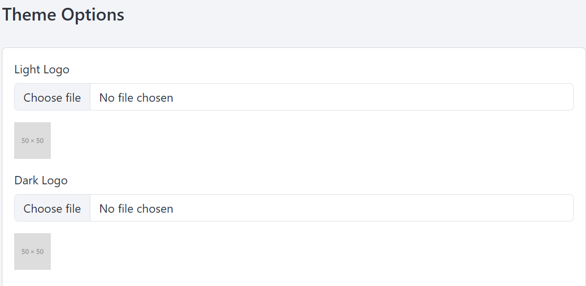Click the Dark Logo field label
This screenshot has width=586, height=286.
point(41,180)
